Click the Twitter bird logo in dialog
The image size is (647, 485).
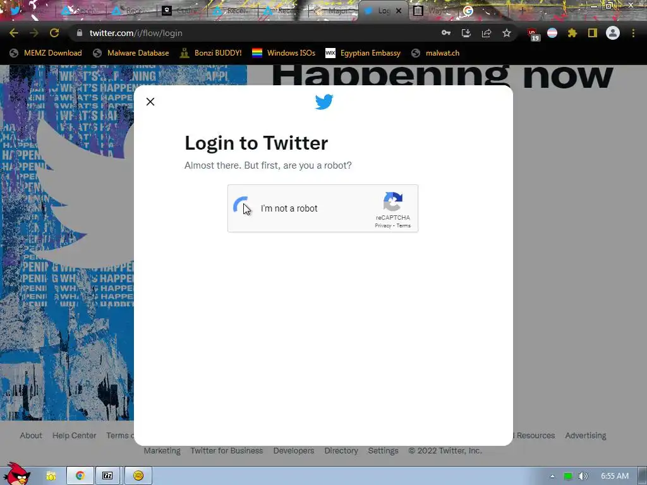(x=324, y=102)
